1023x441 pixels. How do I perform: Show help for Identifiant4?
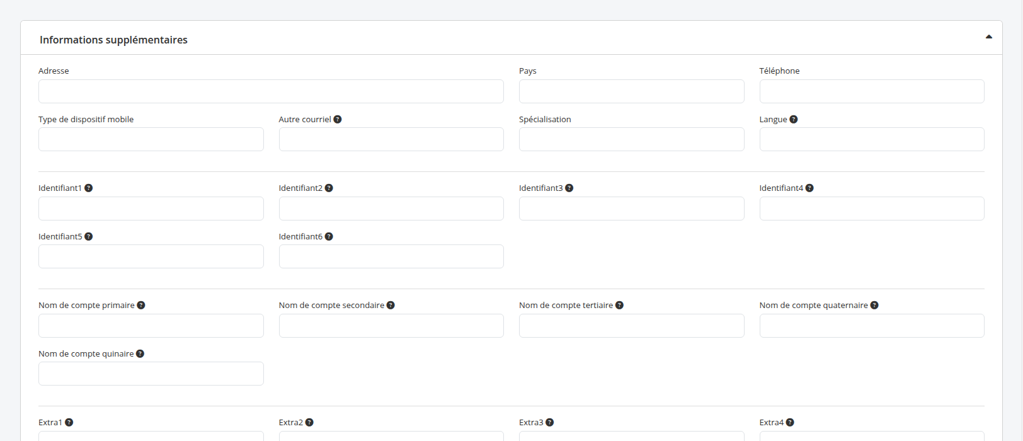point(809,188)
